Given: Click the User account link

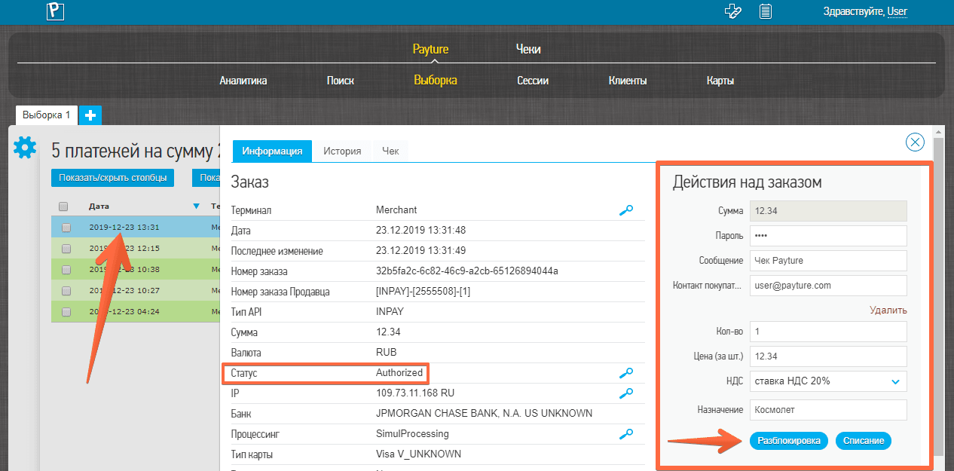Looking at the screenshot, I should pyautogui.click(x=897, y=11).
